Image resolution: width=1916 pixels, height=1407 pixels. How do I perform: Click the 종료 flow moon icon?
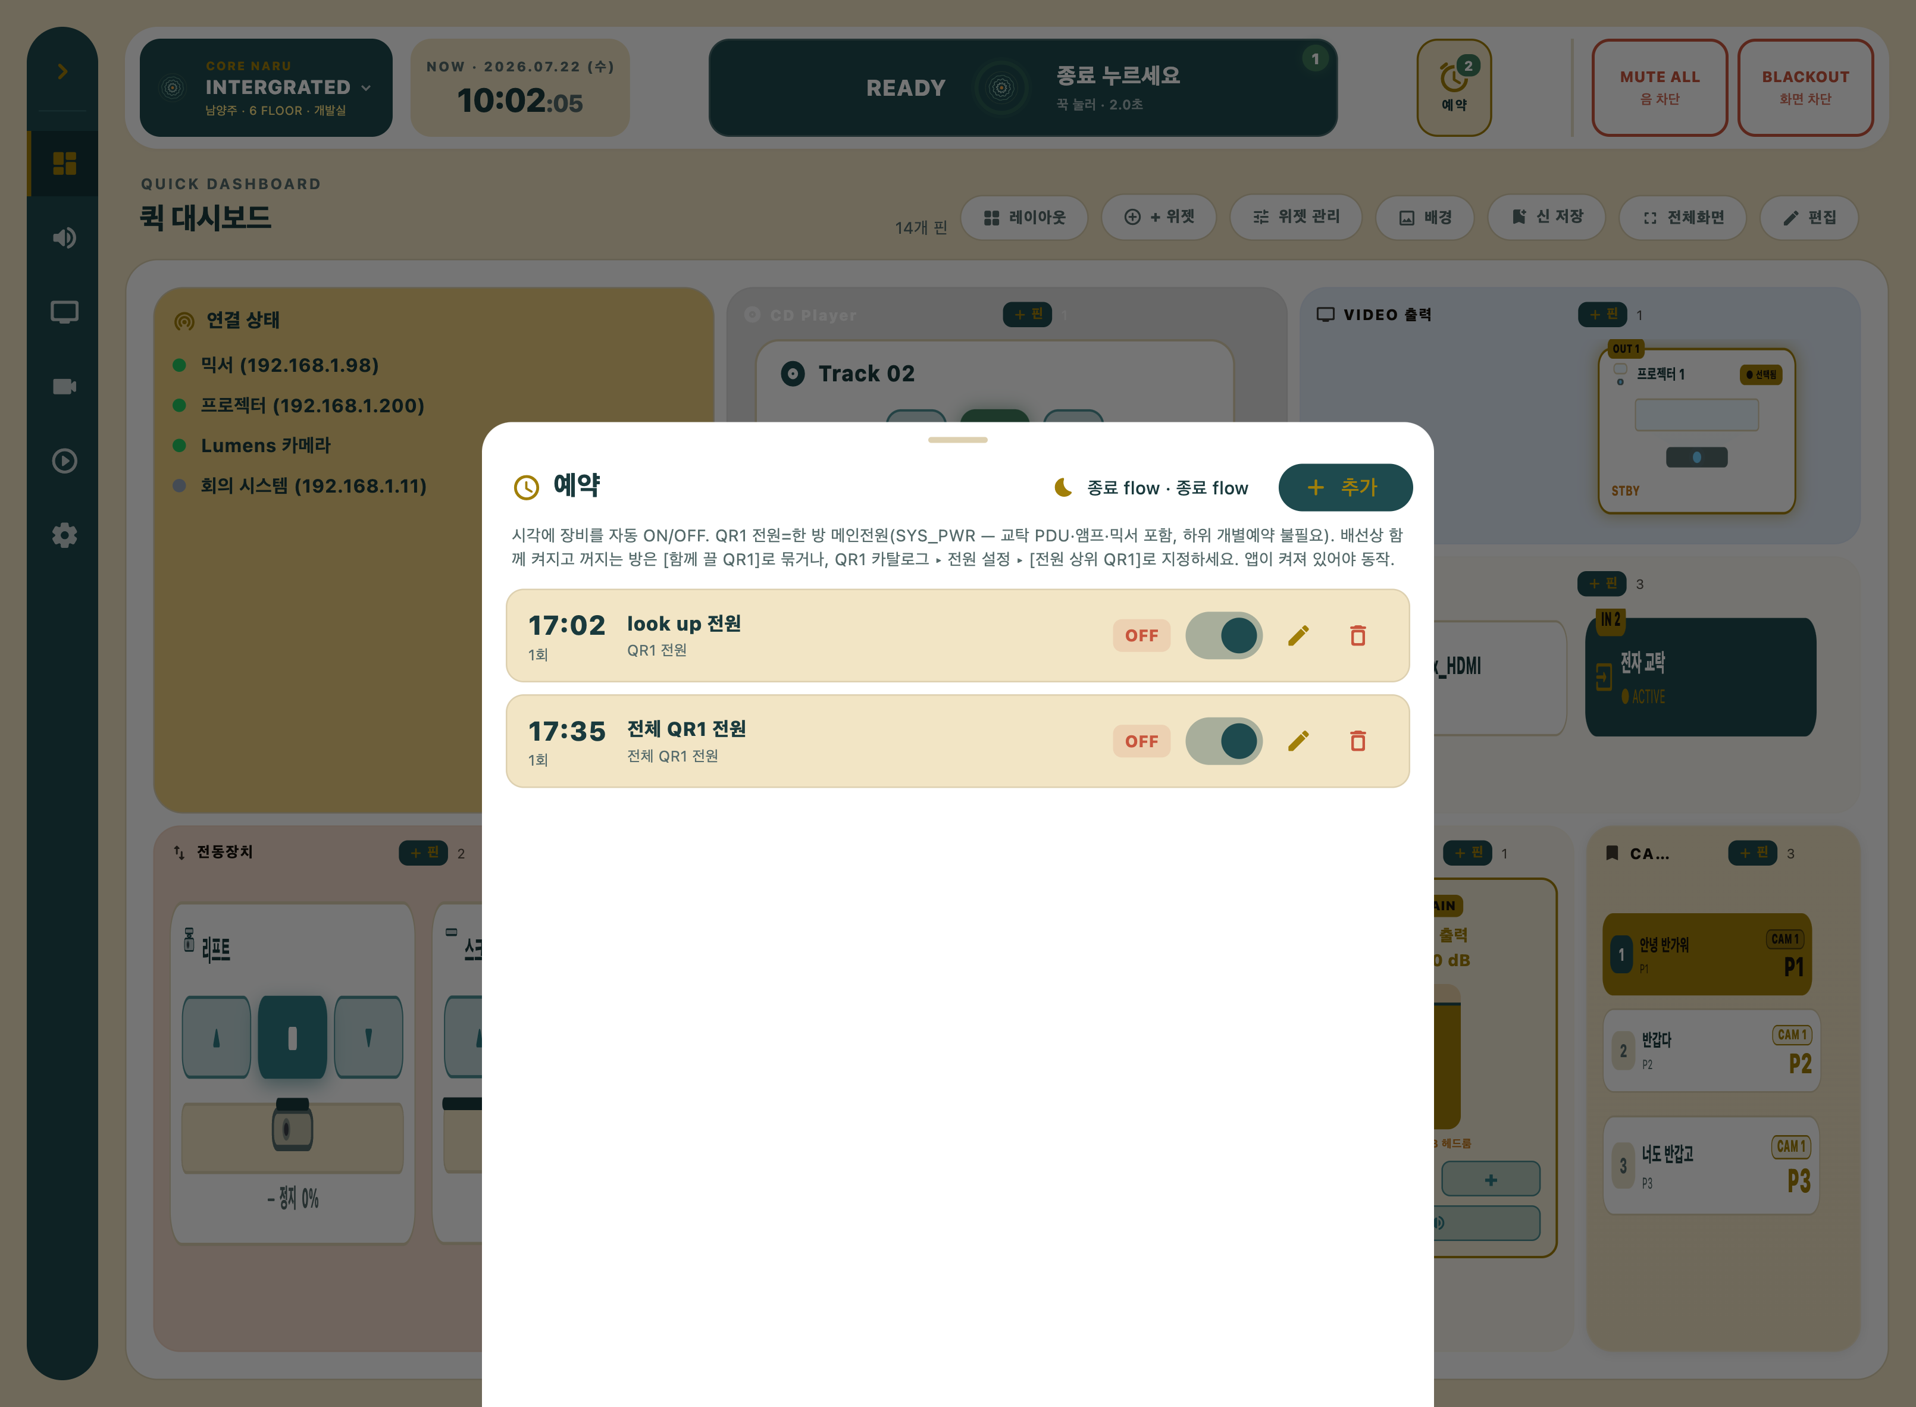click(x=1063, y=487)
